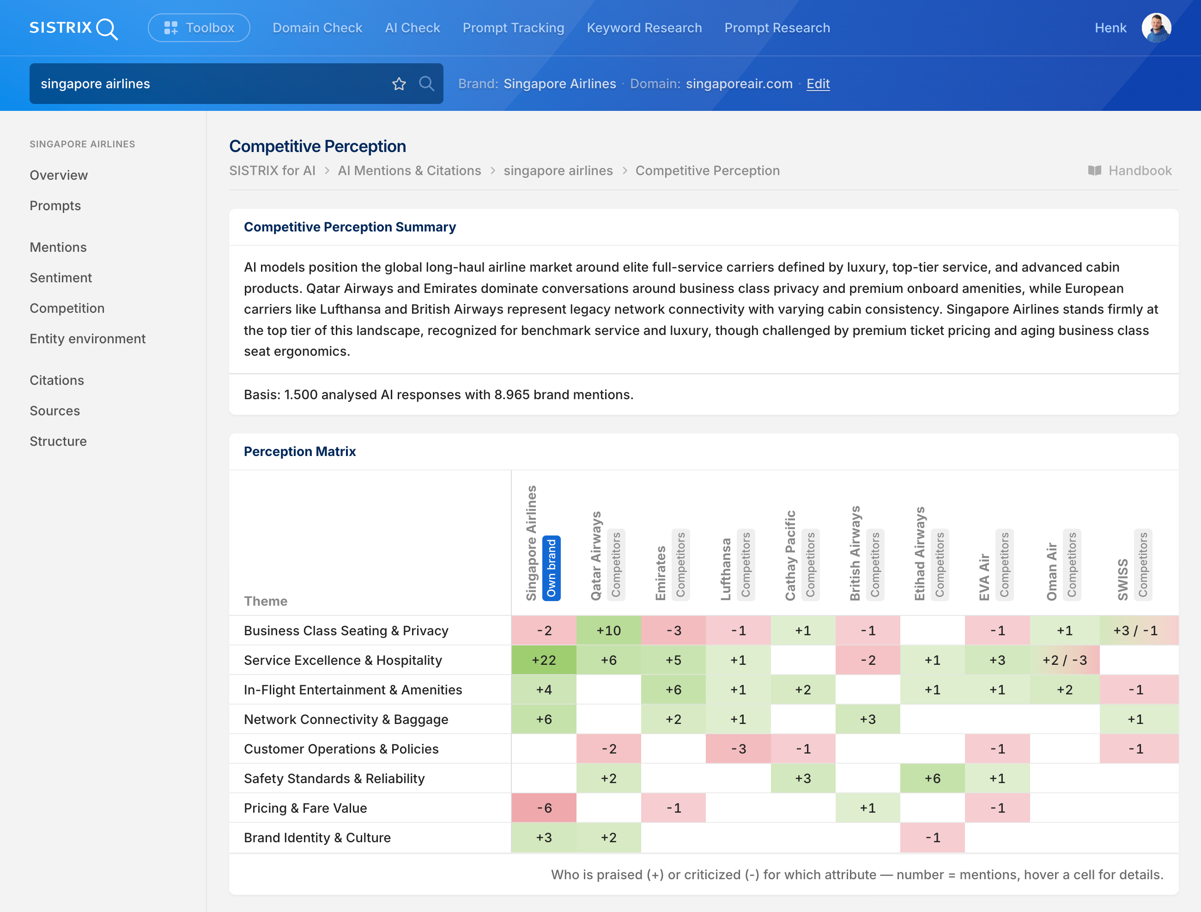Follow the AI Mentions & Citations breadcrumb

pyautogui.click(x=409, y=170)
